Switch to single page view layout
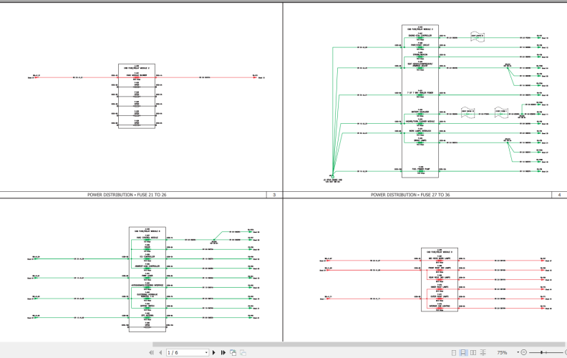Viewport: 567px width, 358px height. pos(455,352)
